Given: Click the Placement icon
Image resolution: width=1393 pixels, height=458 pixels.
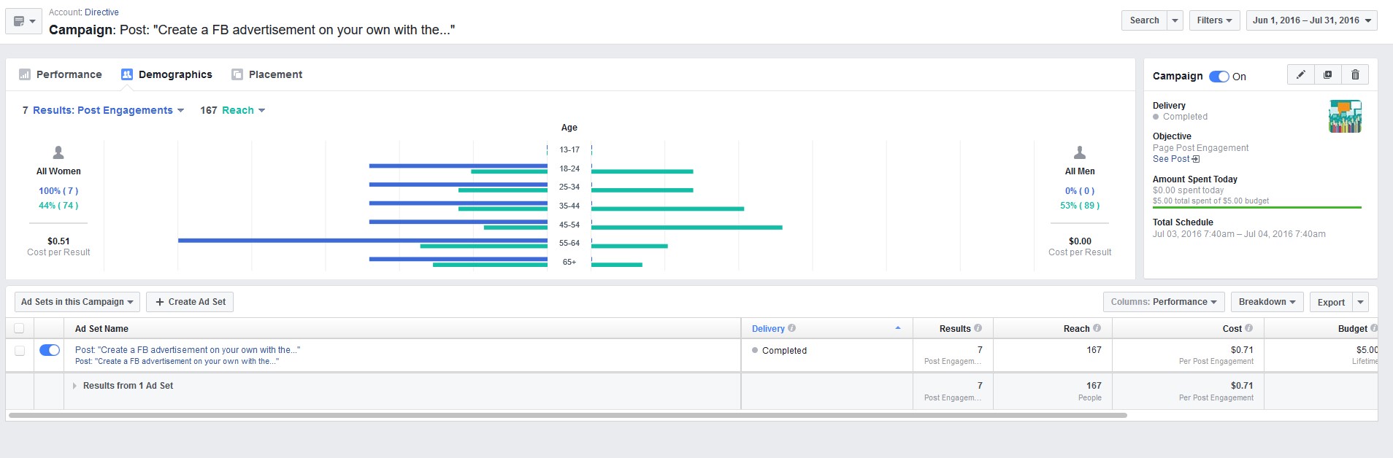Looking at the screenshot, I should (237, 74).
